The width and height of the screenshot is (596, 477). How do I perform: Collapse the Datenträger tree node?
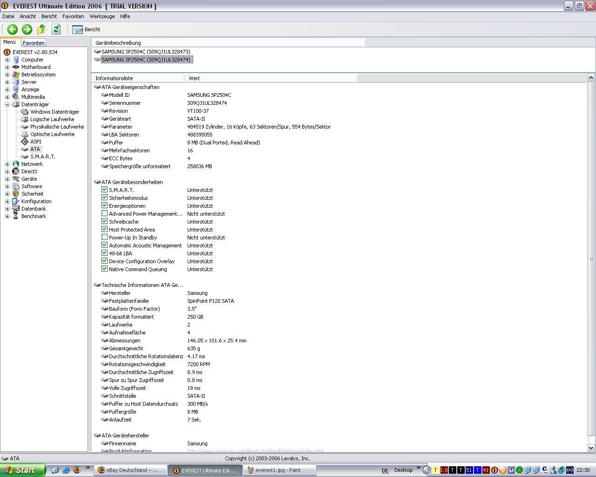click(7, 104)
